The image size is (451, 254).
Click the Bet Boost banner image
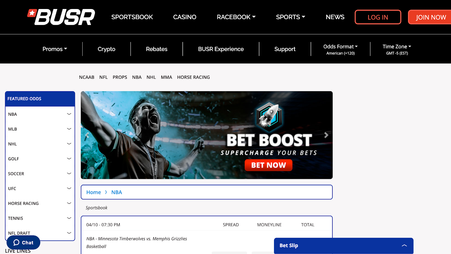click(x=207, y=135)
